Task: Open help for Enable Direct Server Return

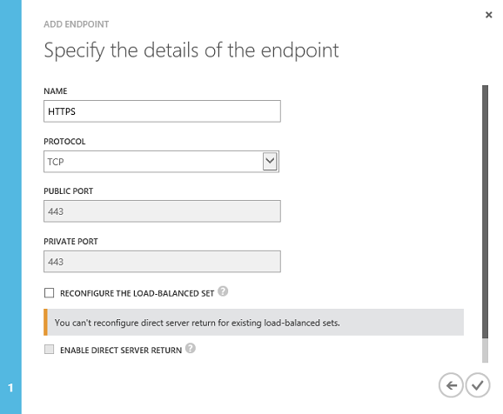Action: pos(191,348)
